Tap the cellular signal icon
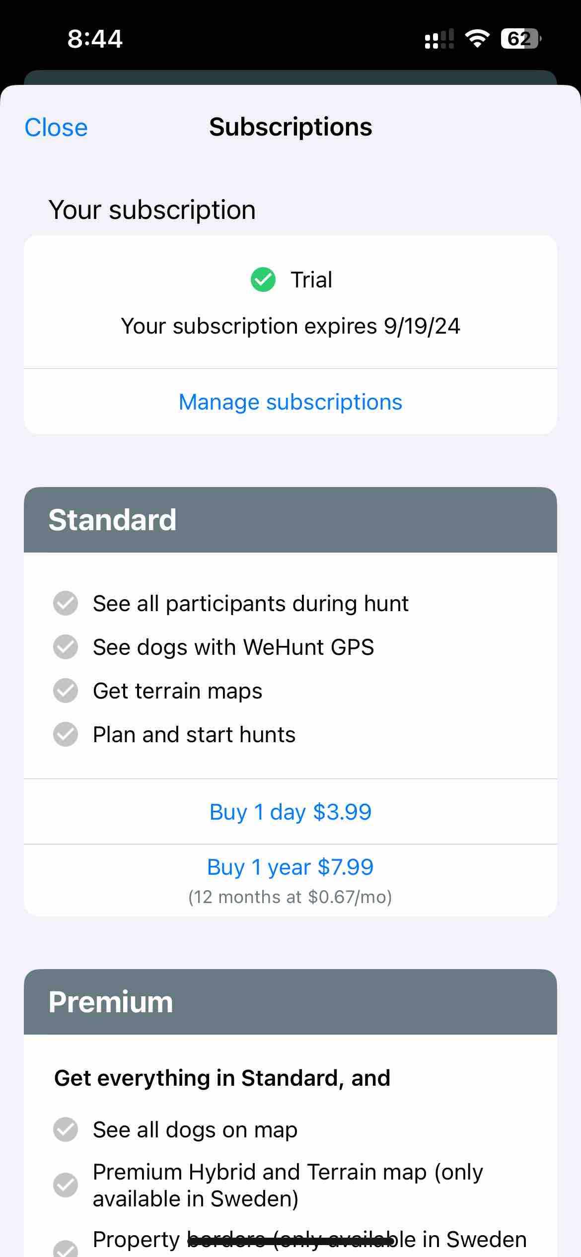Screen dimensions: 581x1257 point(439,39)
